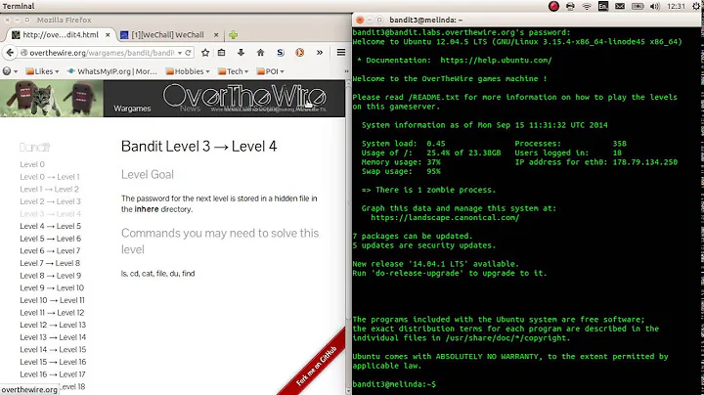Open Level 2 → Level 3 link
The width and height of the screenshot is (704, 395).
tap(50, 201)
